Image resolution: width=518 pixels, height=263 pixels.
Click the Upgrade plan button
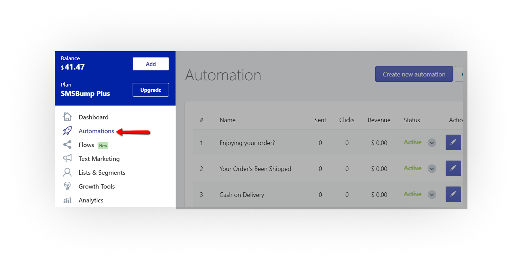pos(151,90)
